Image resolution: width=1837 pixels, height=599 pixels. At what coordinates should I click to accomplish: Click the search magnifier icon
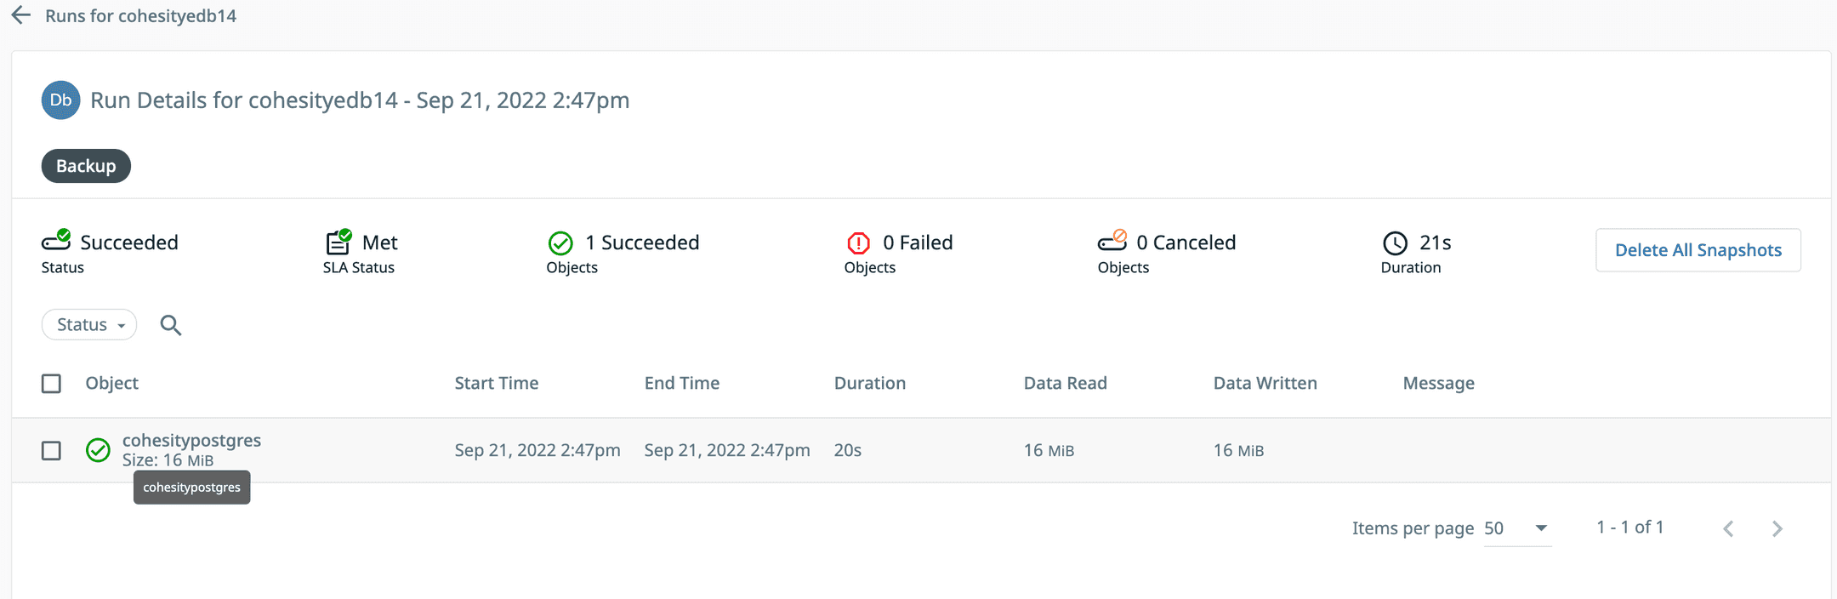click(171, 325)
